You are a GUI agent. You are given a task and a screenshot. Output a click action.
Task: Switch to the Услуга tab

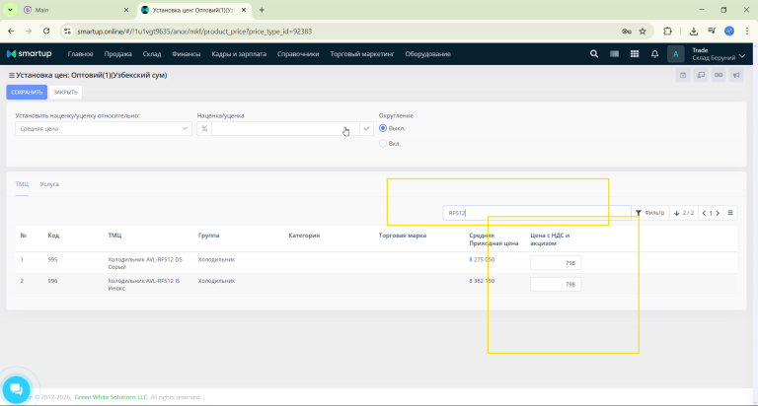(x=49, y=184)
